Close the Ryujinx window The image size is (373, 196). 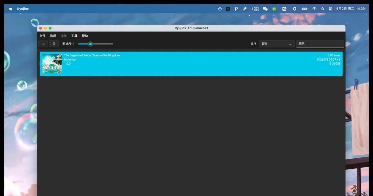(x=40, y=28)
